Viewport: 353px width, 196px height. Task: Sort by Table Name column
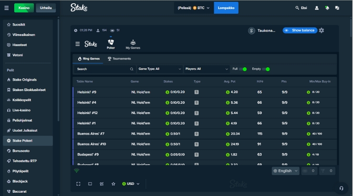coord(84,82)
